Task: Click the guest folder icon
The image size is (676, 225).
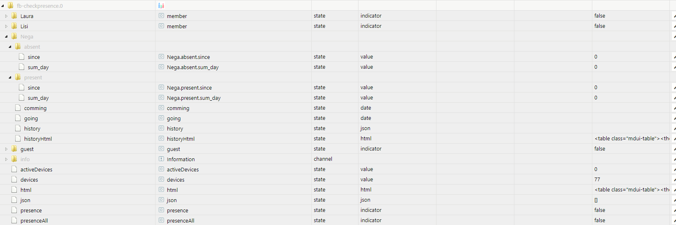Action: [14, 149]
